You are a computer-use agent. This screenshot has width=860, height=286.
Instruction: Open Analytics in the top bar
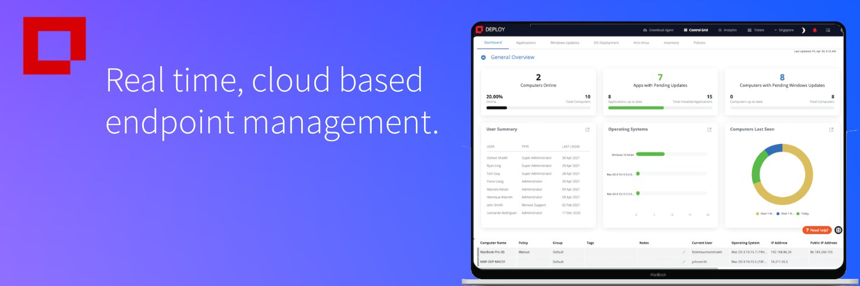[728, 30]
